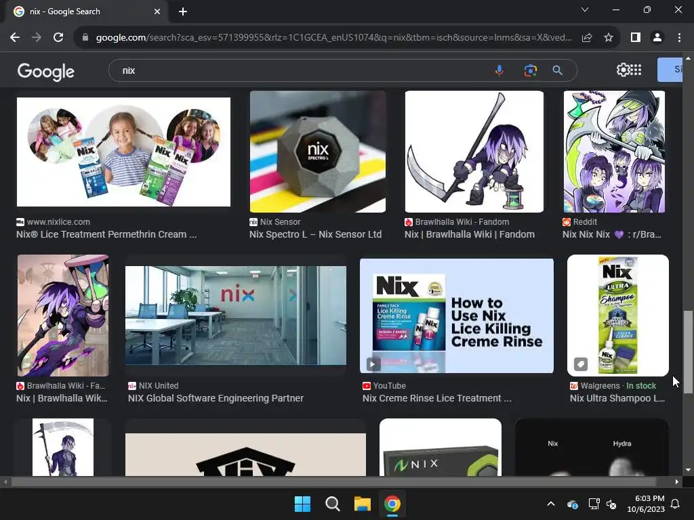Open the Chrome profile icon
The height and width of the screenshot is (520, 694).
(657, 38)
